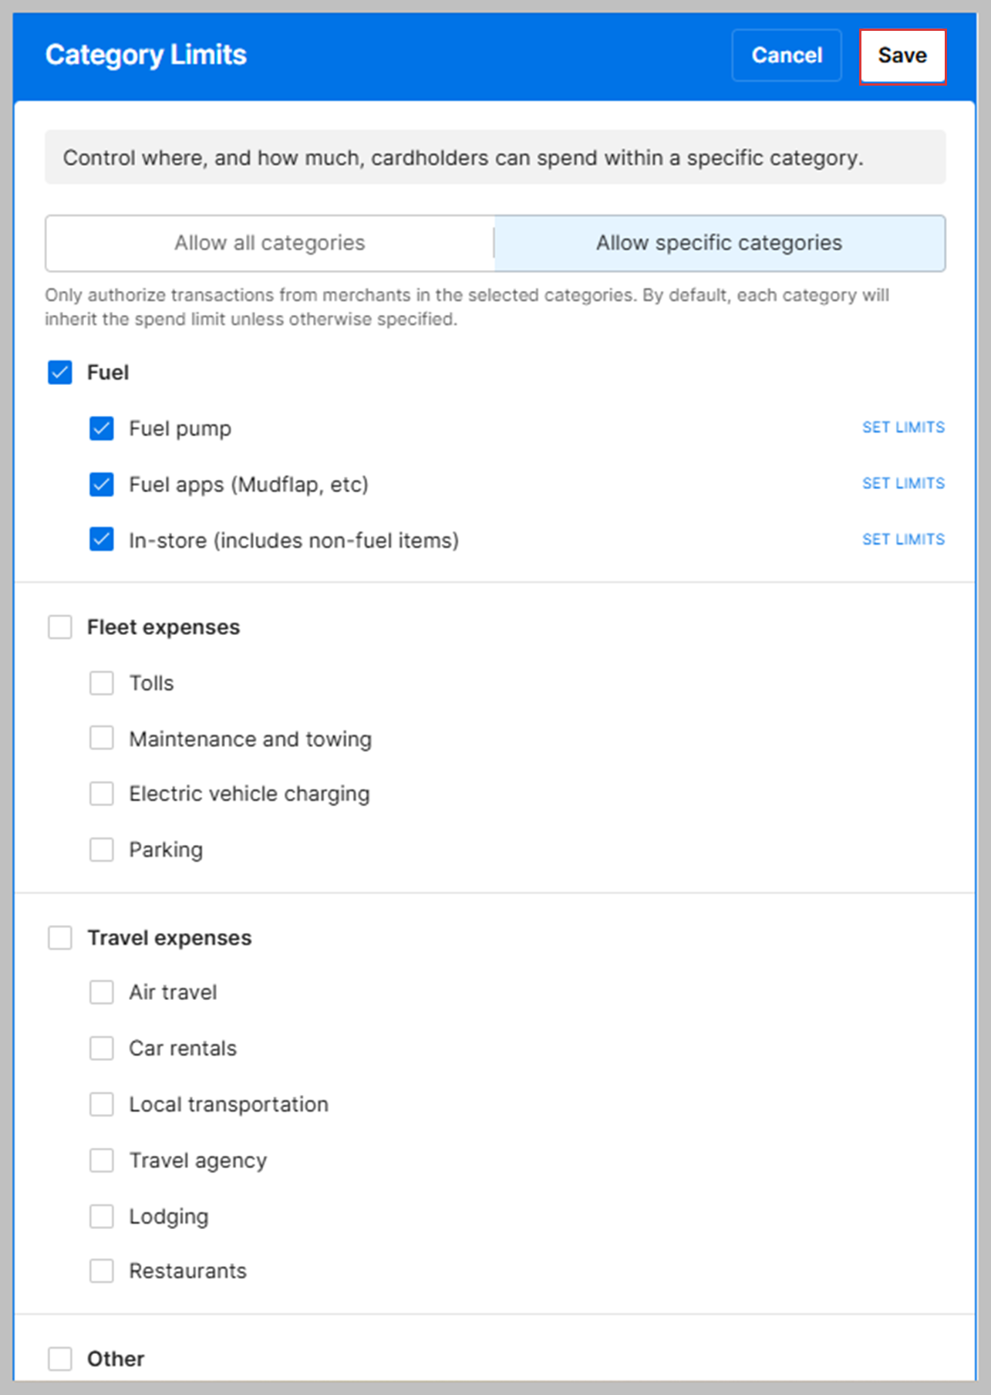Uncheck the Fuel pump checkbox

(x=102, y=428)
